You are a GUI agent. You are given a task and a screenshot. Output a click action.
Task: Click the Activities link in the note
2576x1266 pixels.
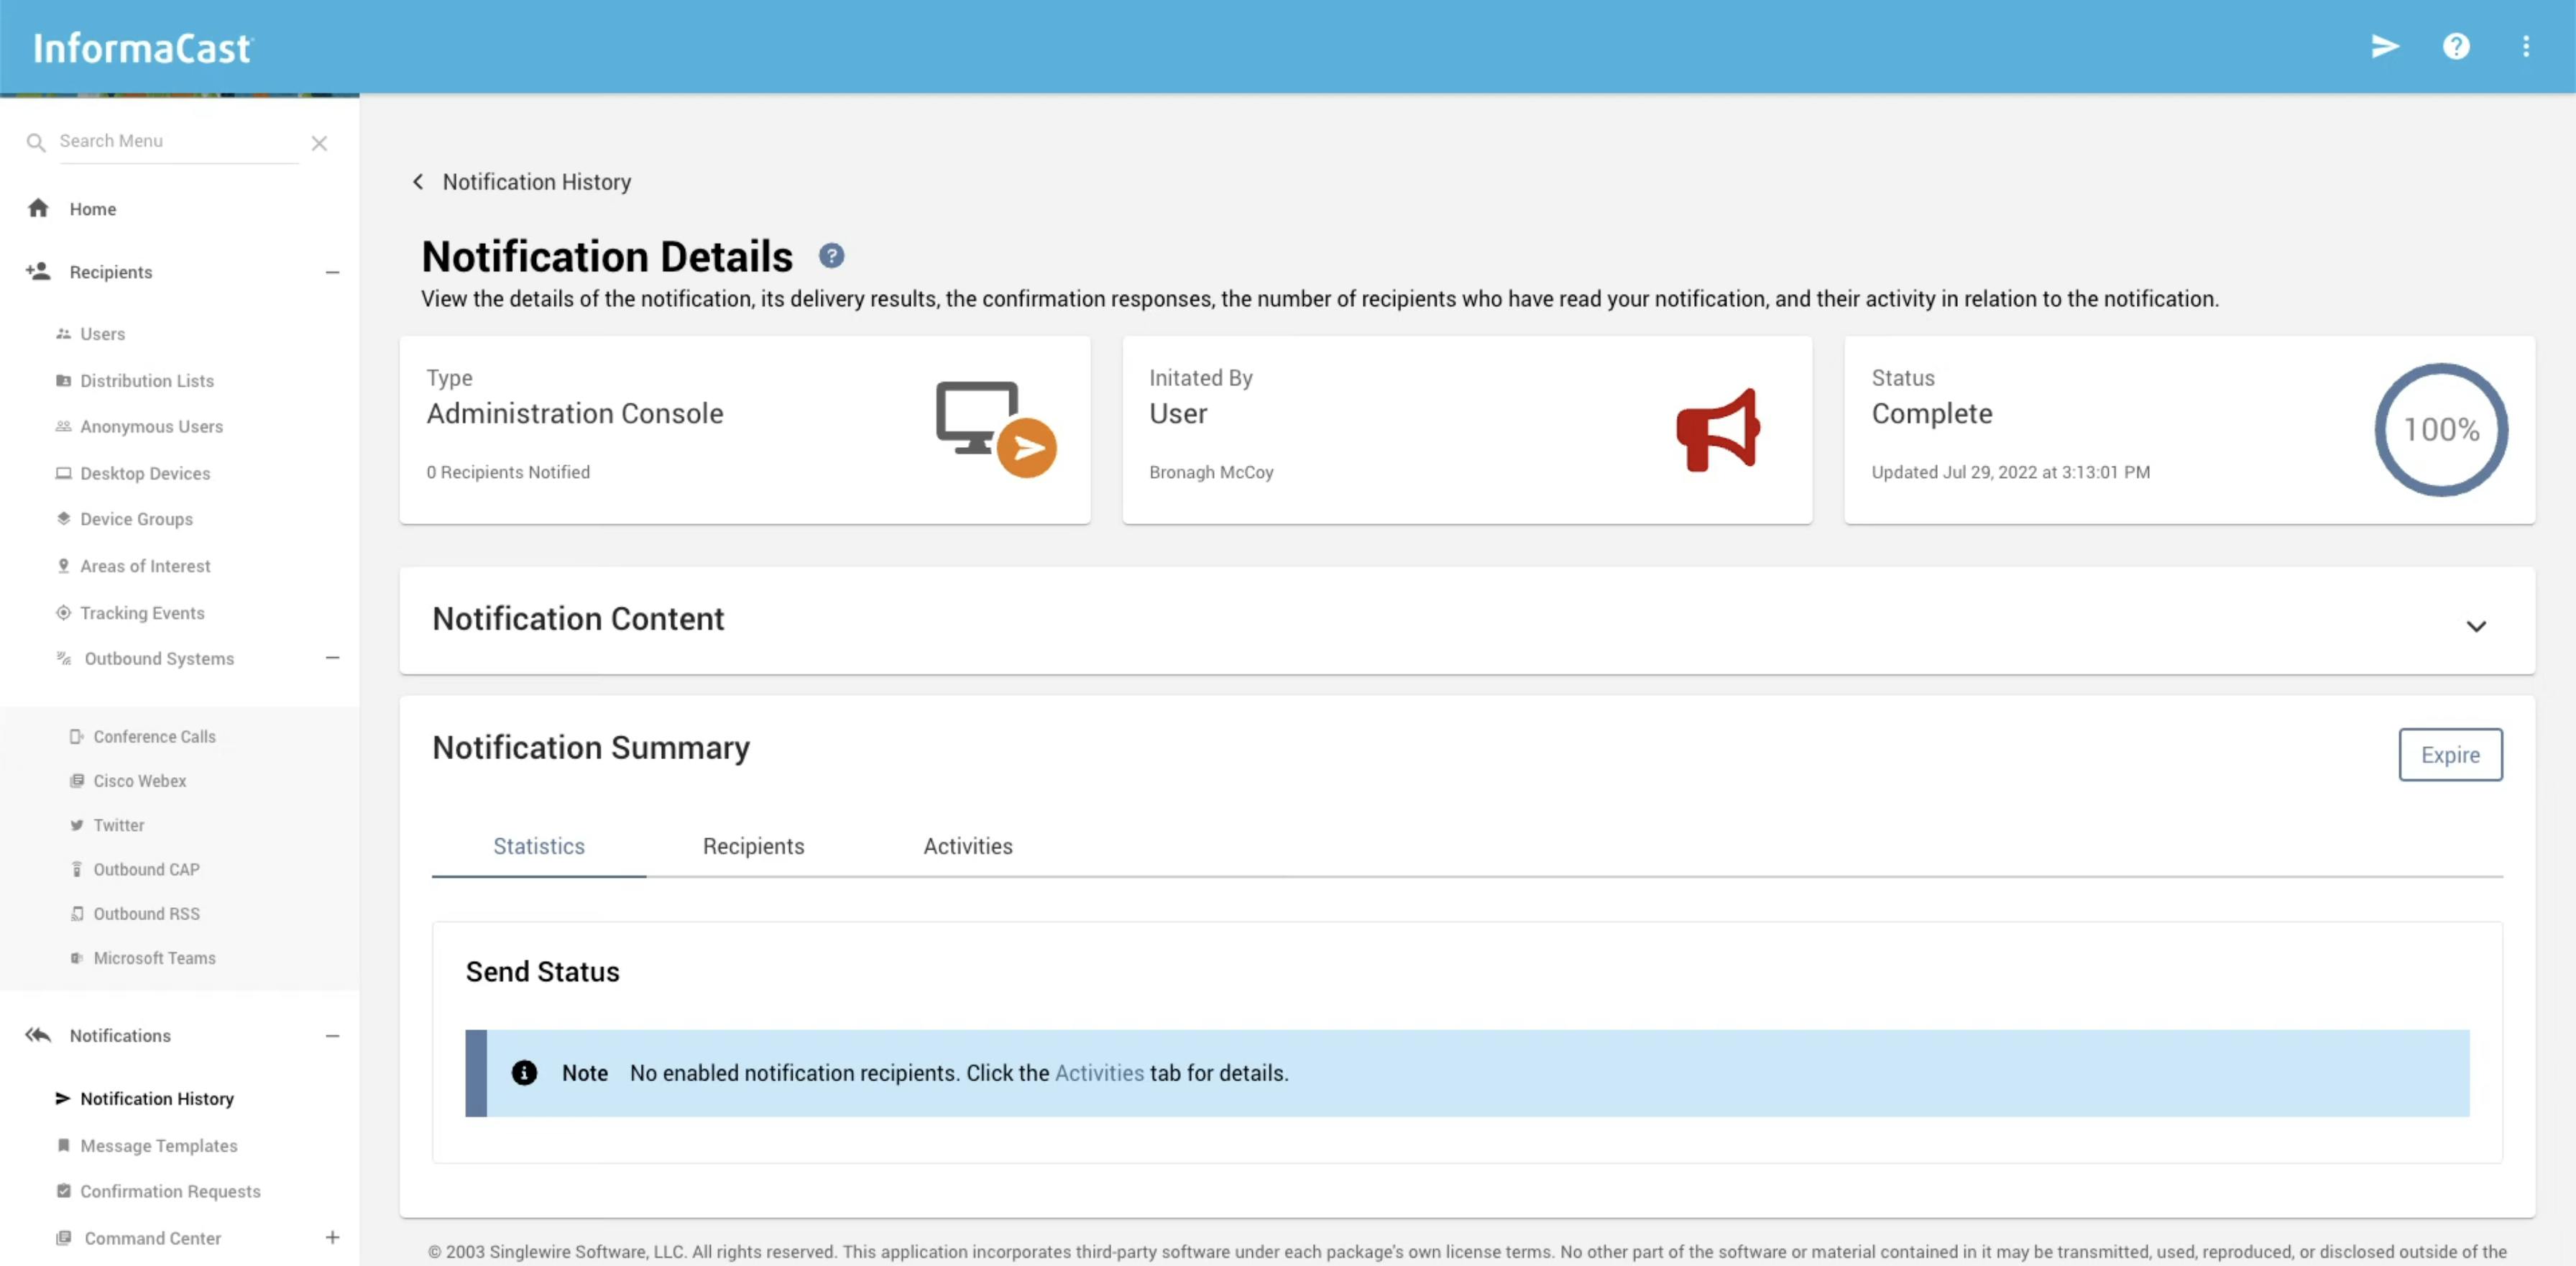[1099, 1073]
